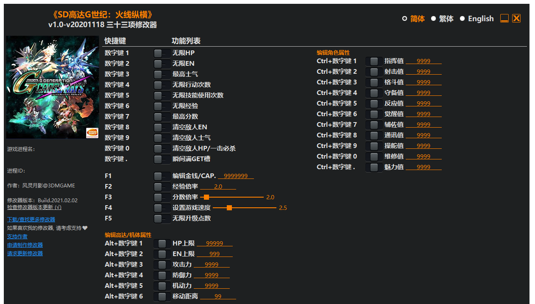This screenshot has height=304, width=535.
Task: Toggle 设置游戏速度 switch
Action: (x=162, y=208)
